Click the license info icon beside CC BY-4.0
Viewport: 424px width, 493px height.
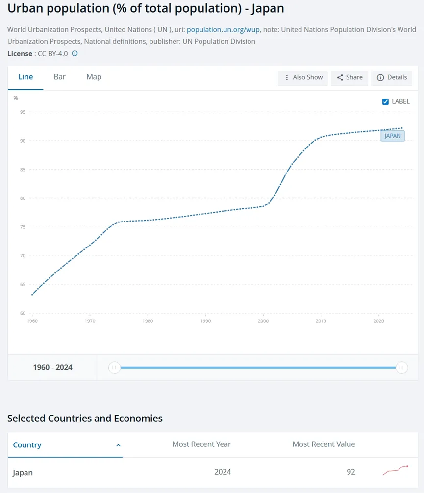point(75,54)
